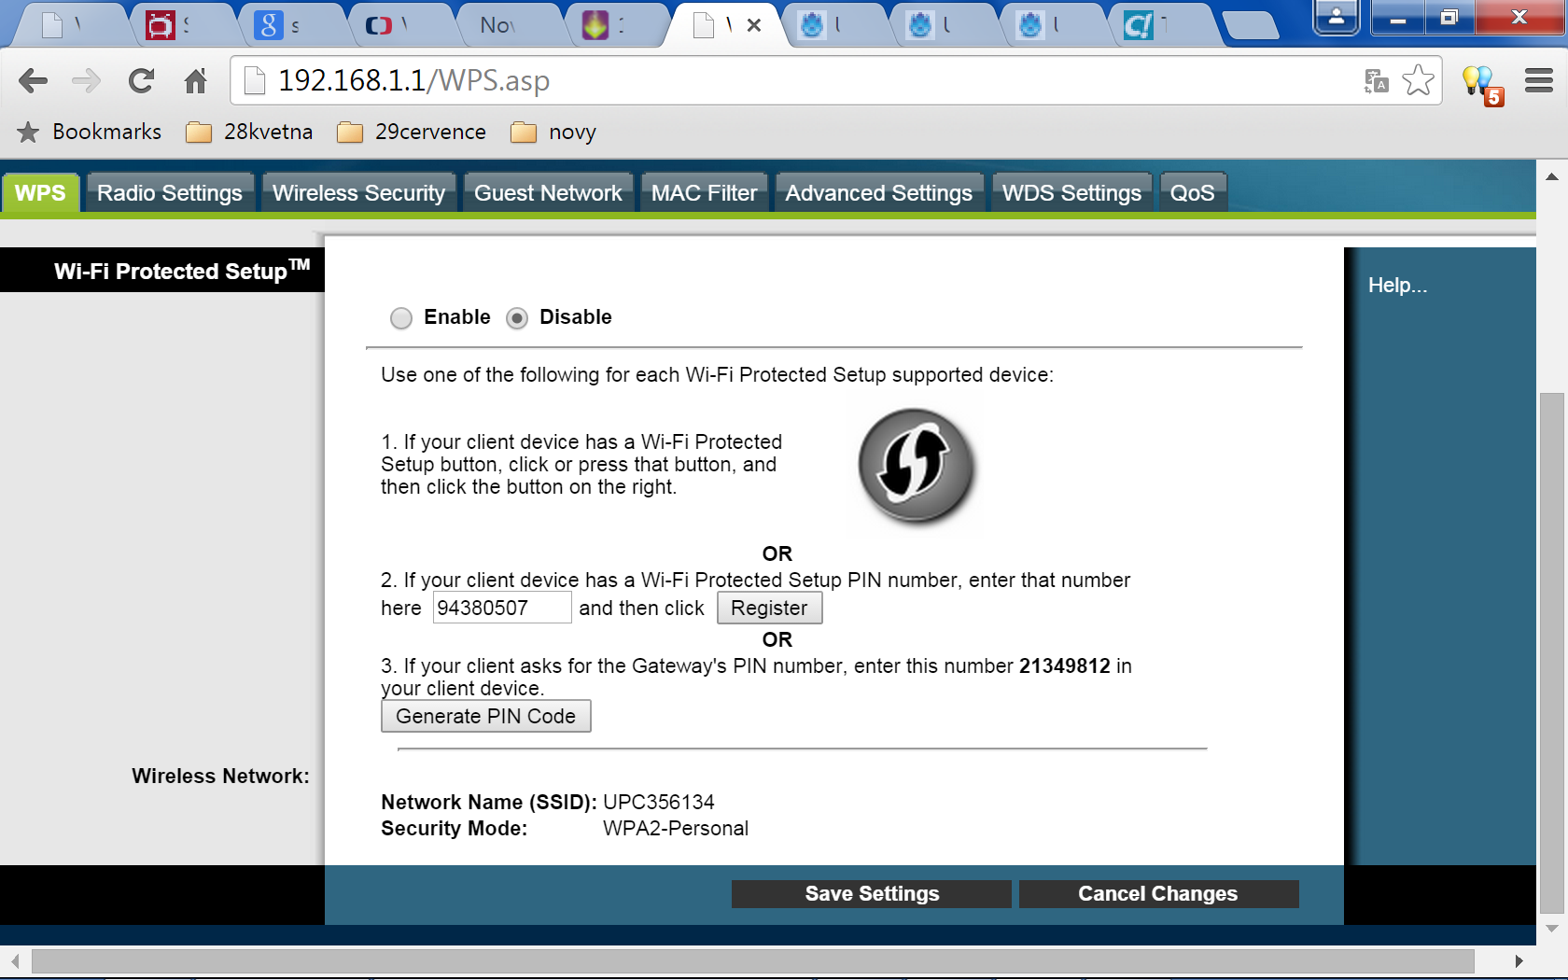Open the lightbulb extension icon with badge 5
This screenshot has height=980, width=1568.
[1482, 85]
